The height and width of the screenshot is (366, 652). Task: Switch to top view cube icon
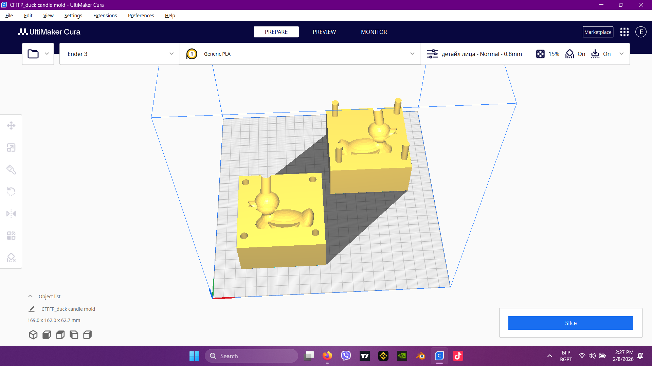(60, 335)
